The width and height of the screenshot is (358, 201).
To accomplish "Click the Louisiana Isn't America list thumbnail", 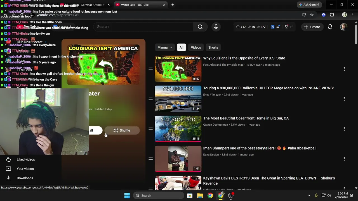I will [x=178, y=69].
